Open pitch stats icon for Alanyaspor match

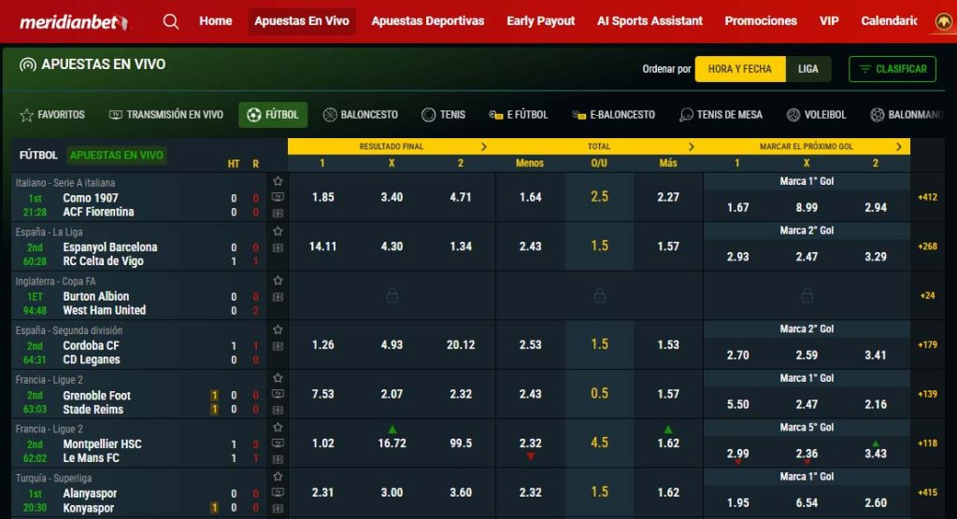[278, 508]
